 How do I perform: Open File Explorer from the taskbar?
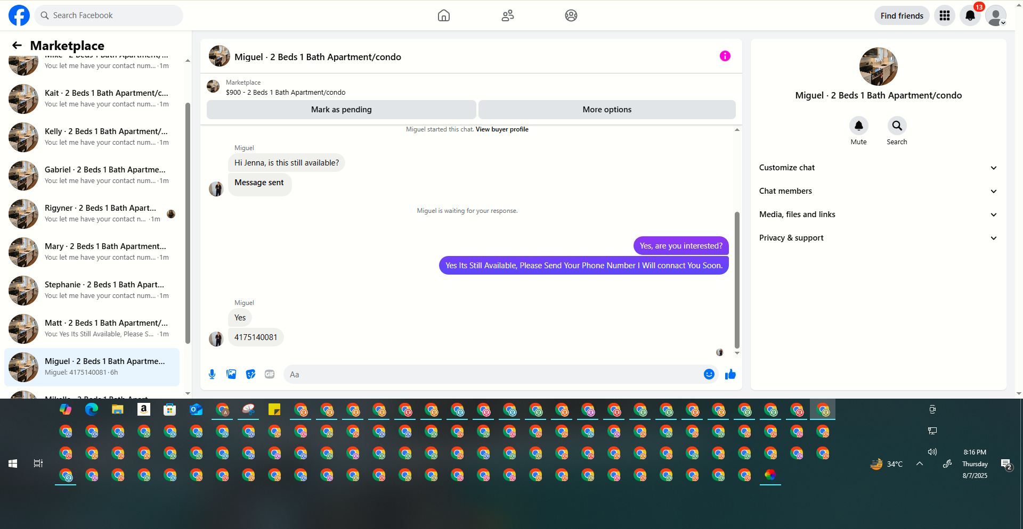tap(118, 409)
